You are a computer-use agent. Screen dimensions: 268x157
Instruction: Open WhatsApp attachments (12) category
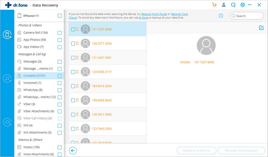click(40, 97)
